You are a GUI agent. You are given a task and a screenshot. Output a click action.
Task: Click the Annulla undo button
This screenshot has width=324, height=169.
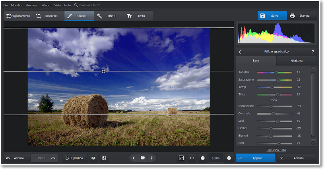pyautogui.click(x=17, y=158)
